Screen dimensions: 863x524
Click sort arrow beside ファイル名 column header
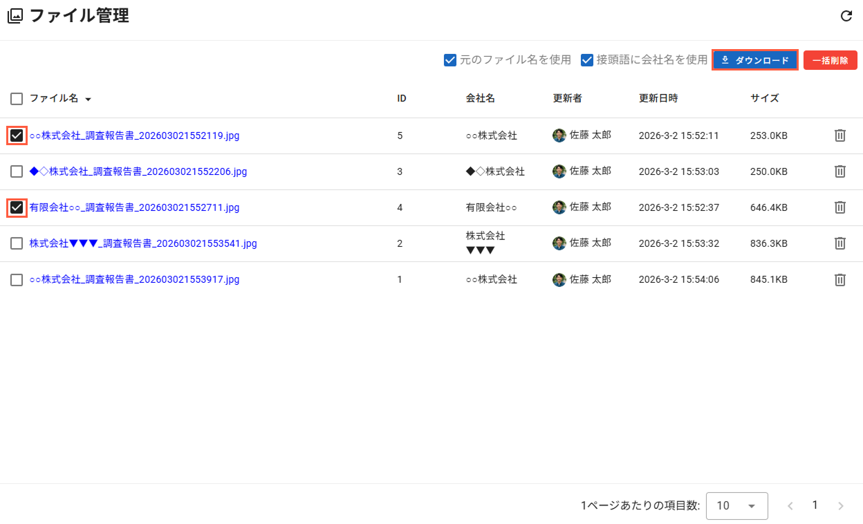pyautogui.click(x=88, y=100)
